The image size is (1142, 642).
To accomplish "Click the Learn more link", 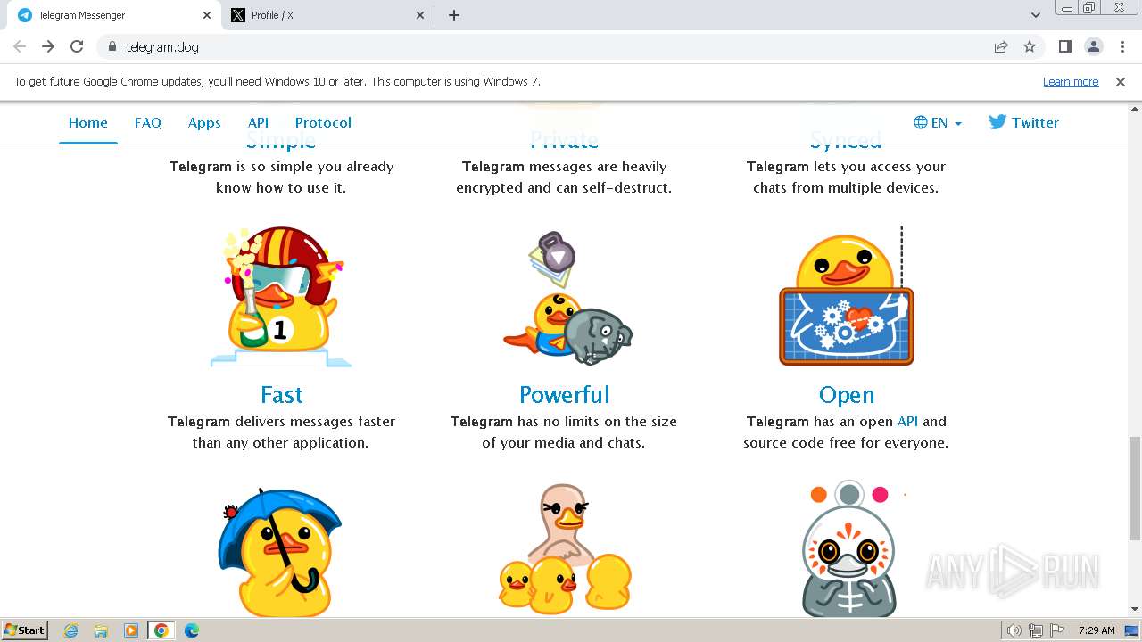I will coord(1071,81).
